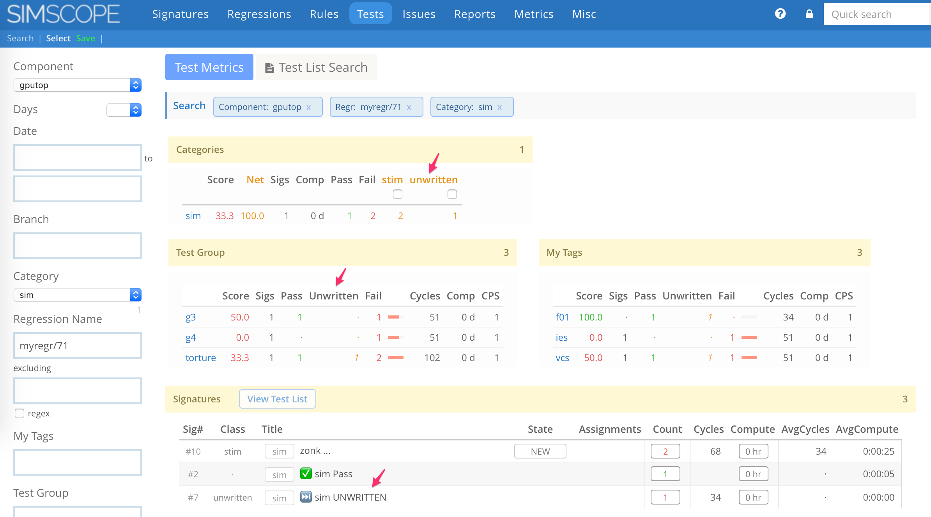The image size is (931, 517).
Task: Click the View Test List button
Action: click(277, 399)
